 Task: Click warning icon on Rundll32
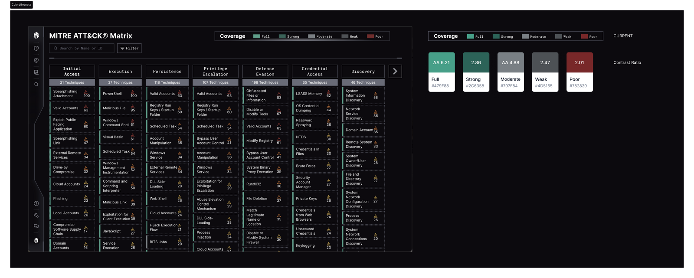[279, 182]
